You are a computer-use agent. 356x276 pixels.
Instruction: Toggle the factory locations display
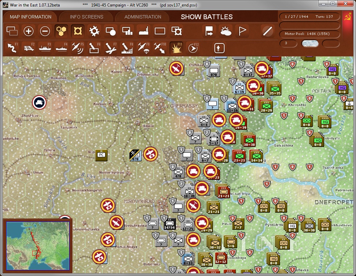click(143, 31)
